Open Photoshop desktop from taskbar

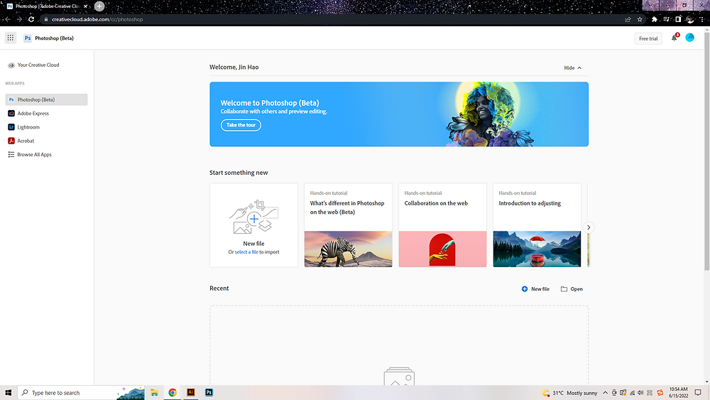[209, 393]
